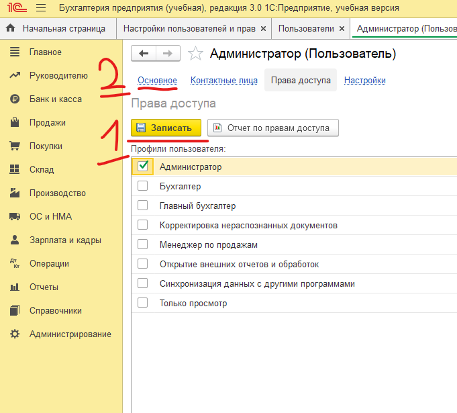The width and height of the screenshot is (457, 413).
Task: Open the Главное section label
Action: coord(46,52)
